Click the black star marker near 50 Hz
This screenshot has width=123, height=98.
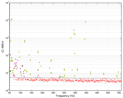pos(10,71)
